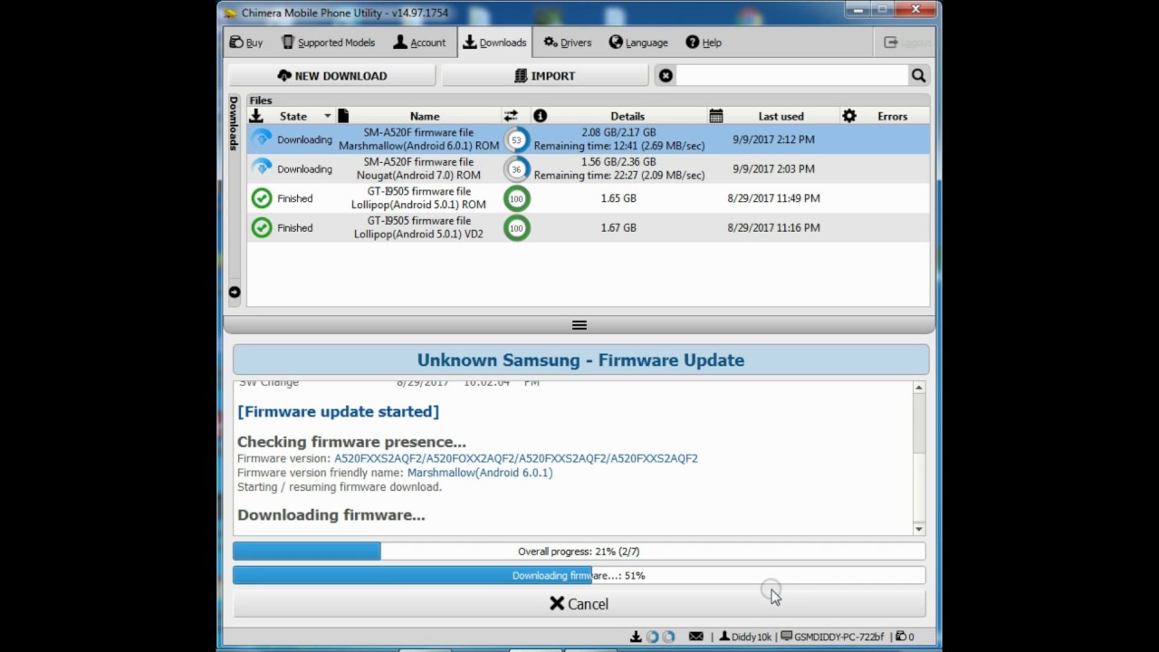Open the Buy tab
This screenshot has width=1159, height=652.
pos(246,43)
